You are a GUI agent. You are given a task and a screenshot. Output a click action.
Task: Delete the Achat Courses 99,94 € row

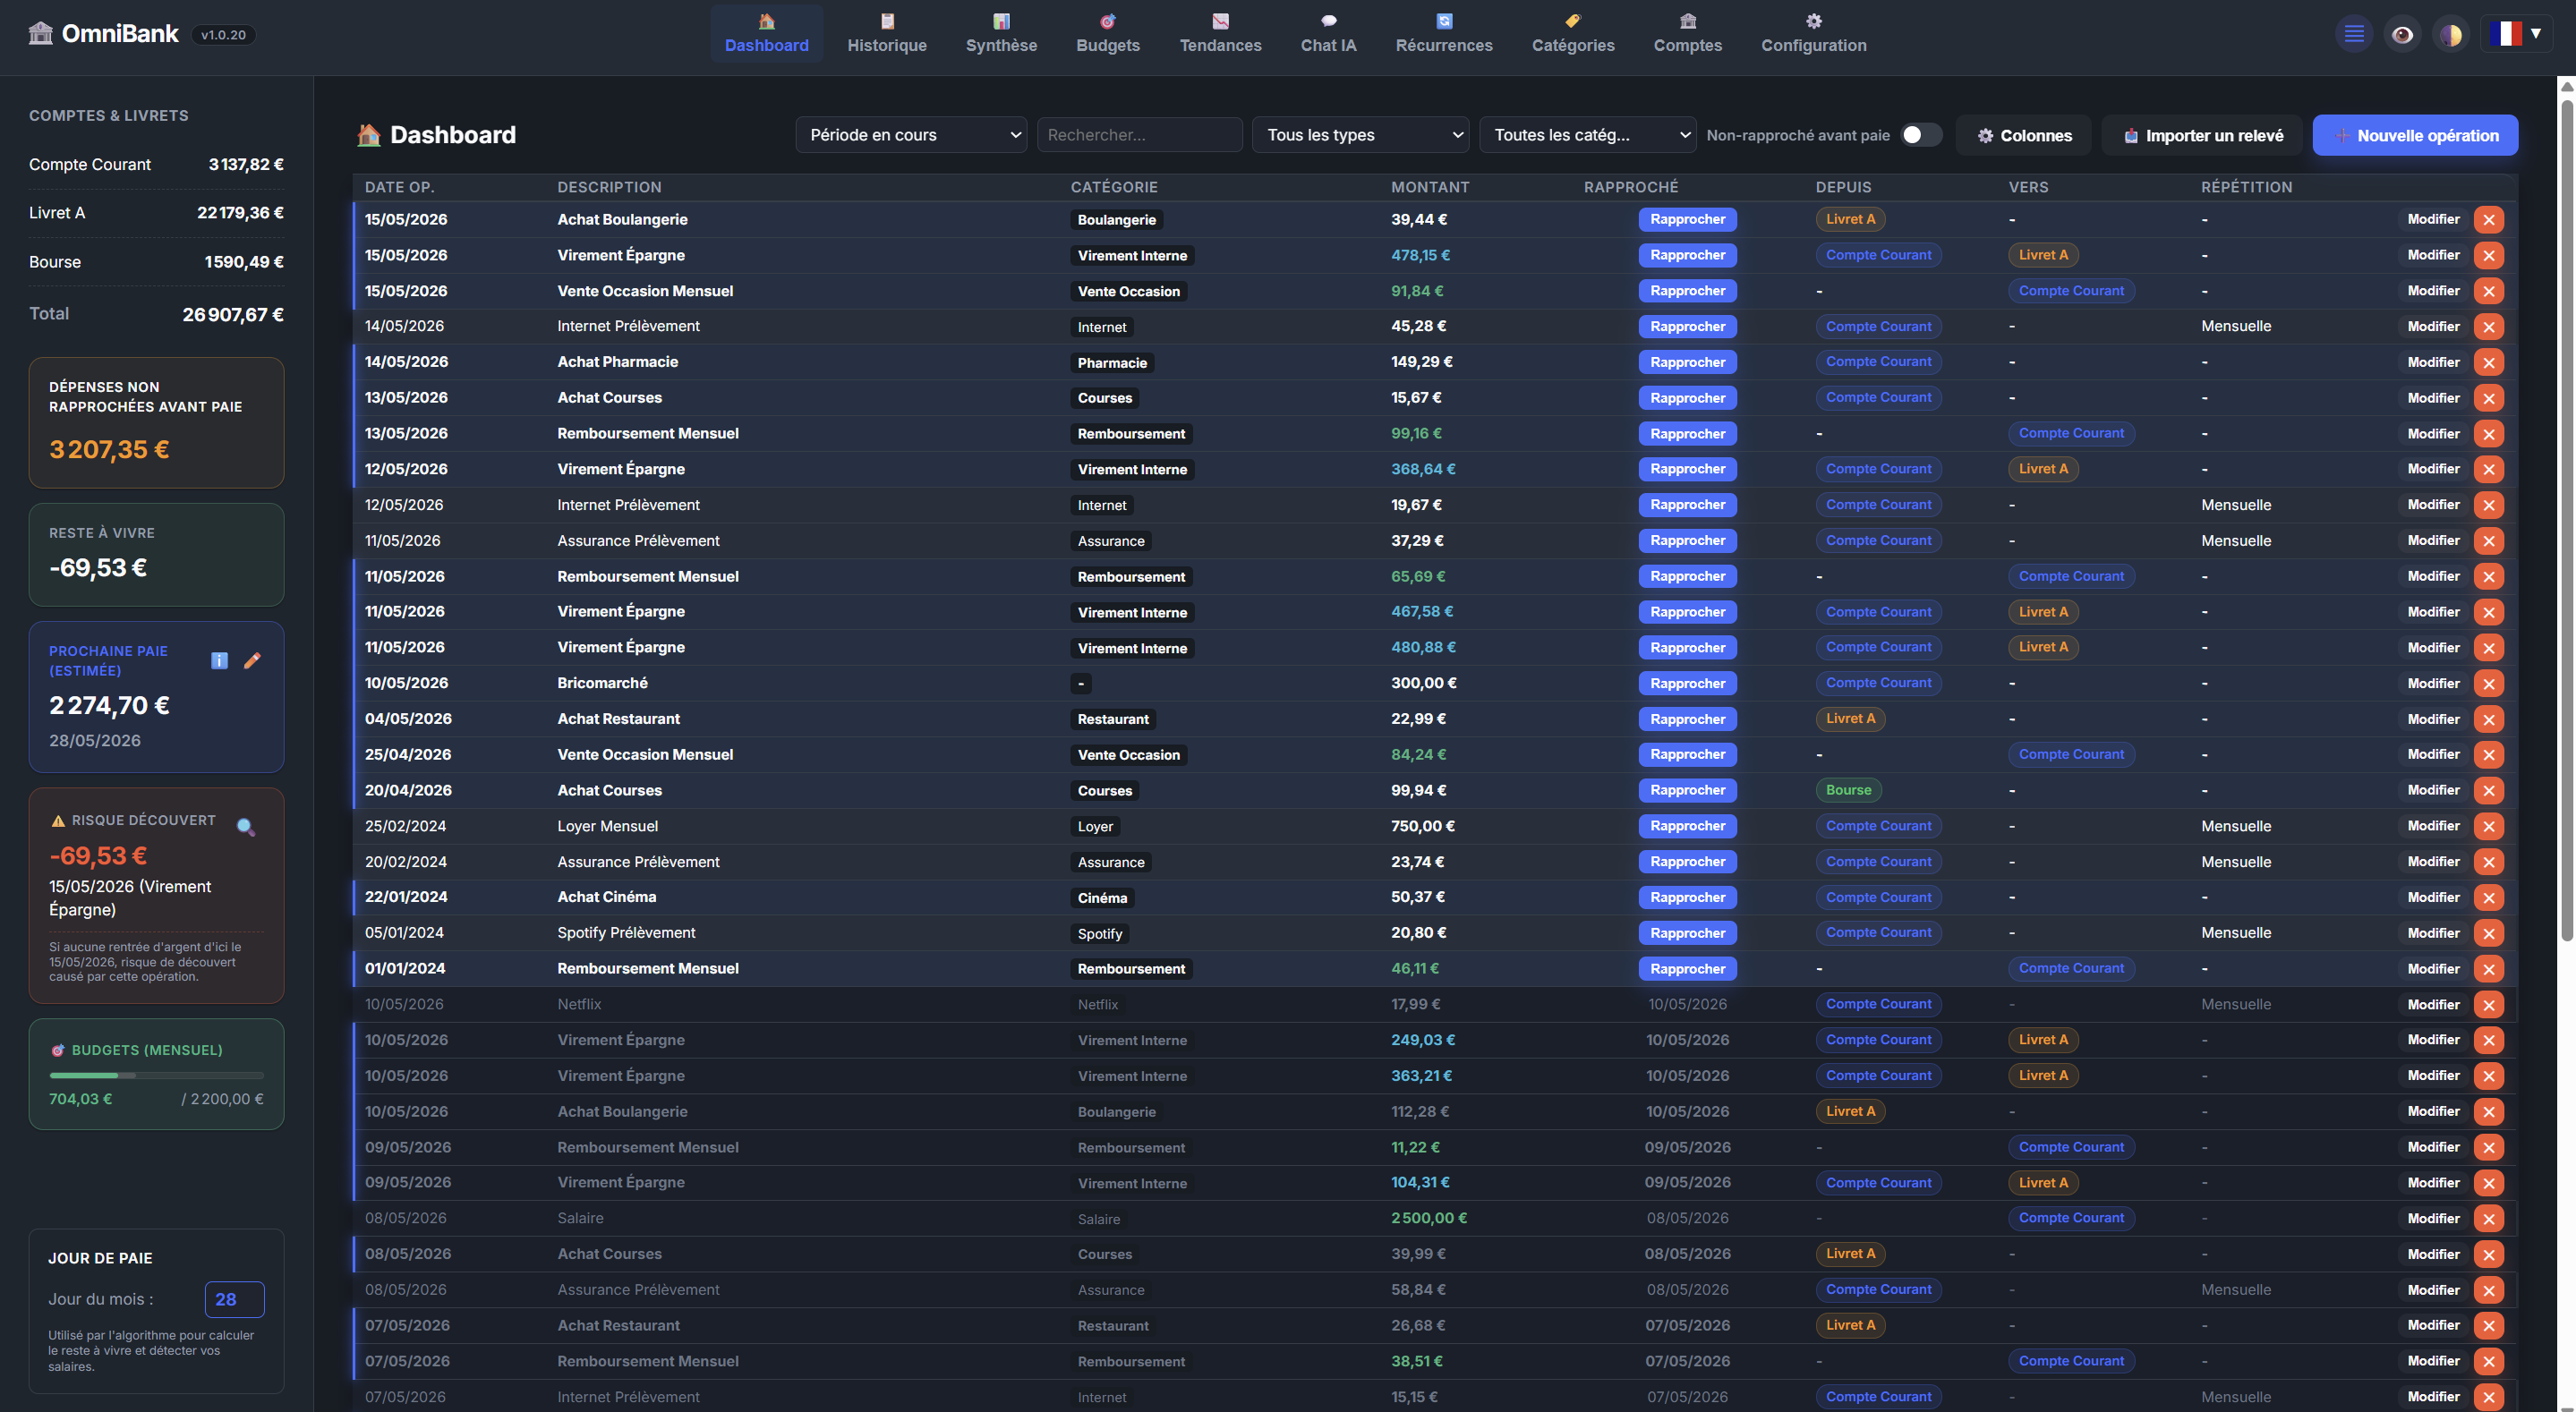pos(2488,790)
